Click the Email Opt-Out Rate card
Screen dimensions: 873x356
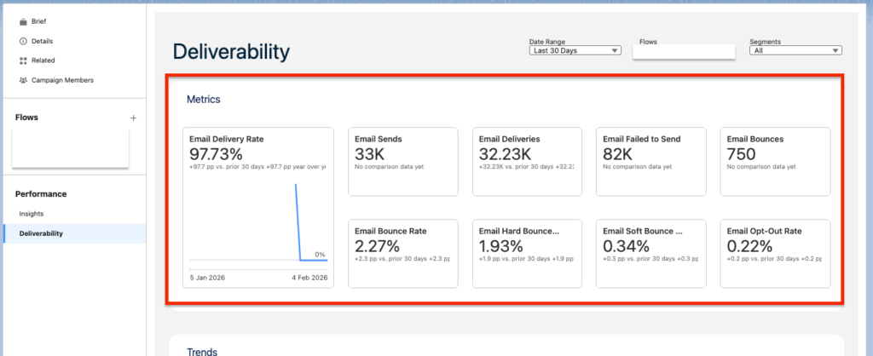[x=775, y=253]
